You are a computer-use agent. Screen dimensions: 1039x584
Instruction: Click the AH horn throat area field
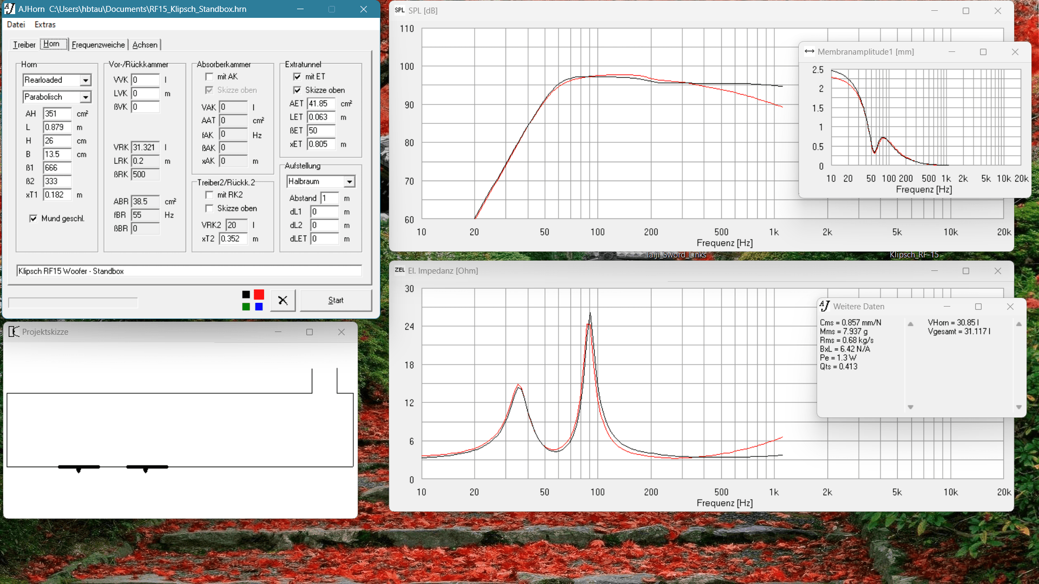click(57, 114)
